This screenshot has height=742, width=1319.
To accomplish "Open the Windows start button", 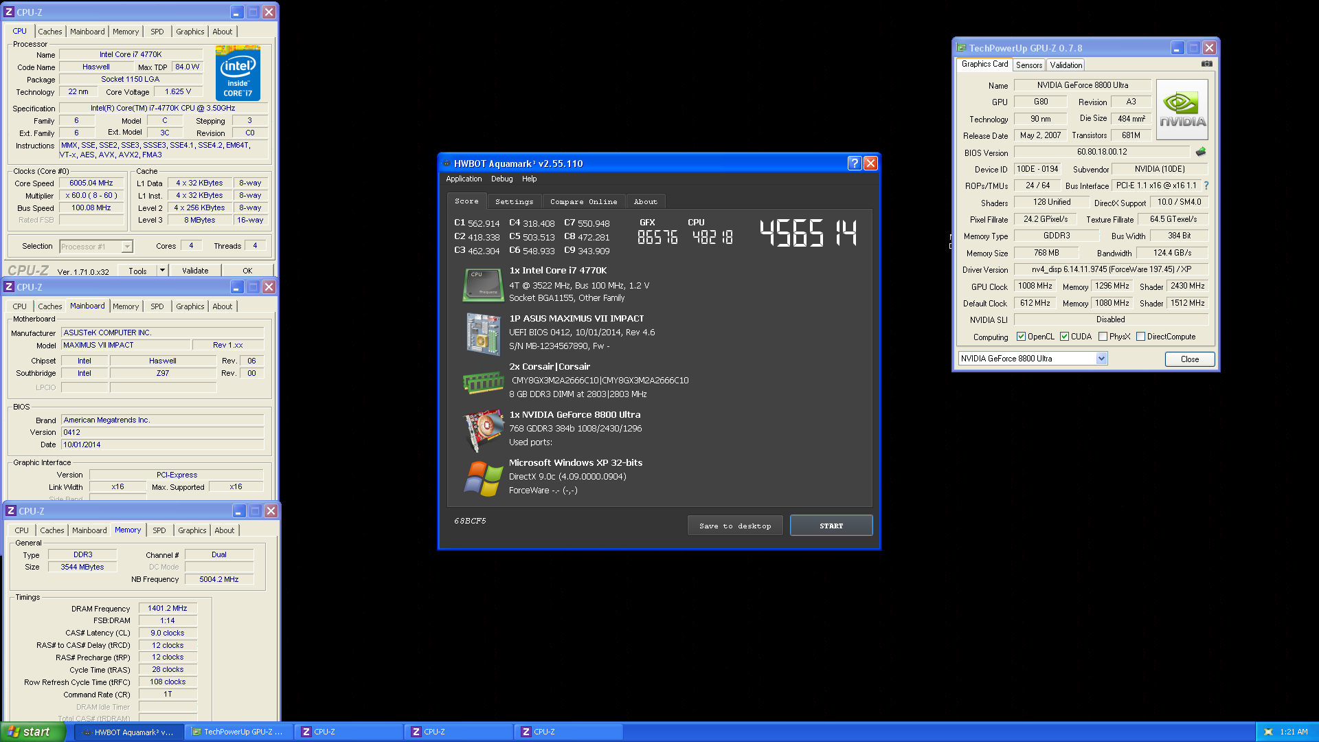I will (32, 732).
